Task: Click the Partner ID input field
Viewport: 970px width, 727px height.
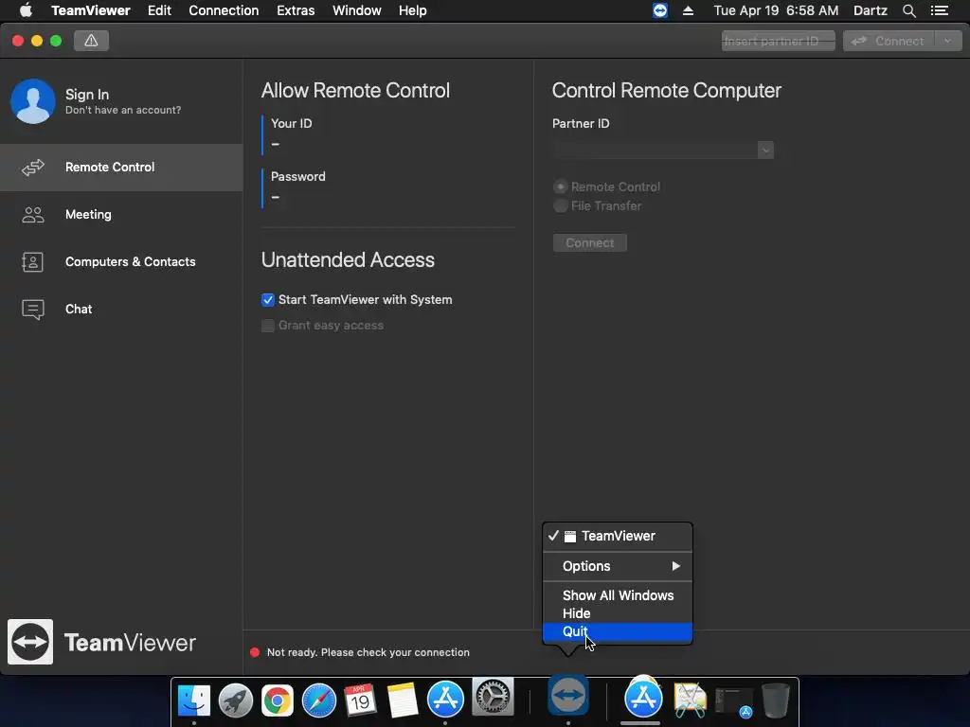Action: click(x=656, y=151)
